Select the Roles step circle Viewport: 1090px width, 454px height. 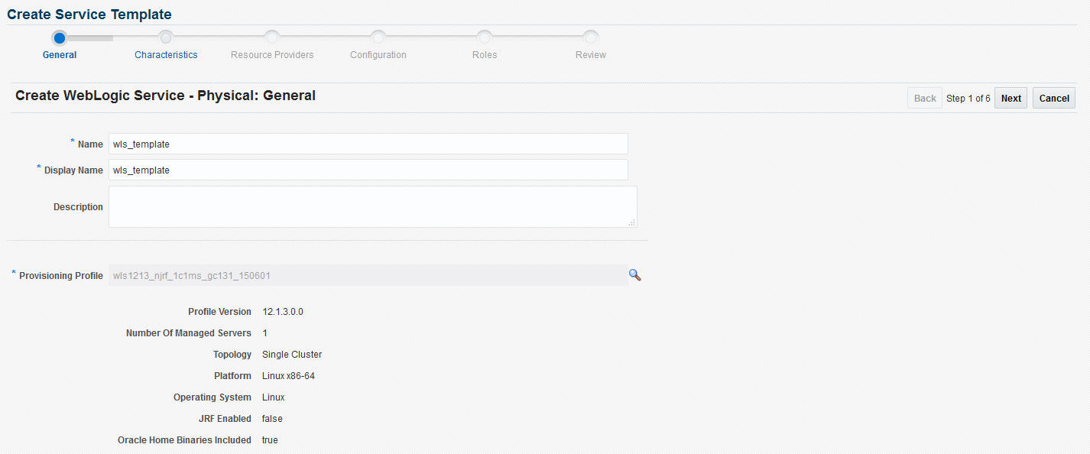(485, 37)
